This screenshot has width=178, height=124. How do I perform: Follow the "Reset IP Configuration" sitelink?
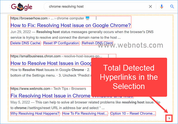[x=61, y=43]
